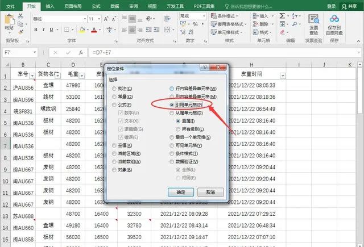Select the 最后一个单元格(S) radio option
The height and width of the screenshot is (247, 364).
coord(172,137)
